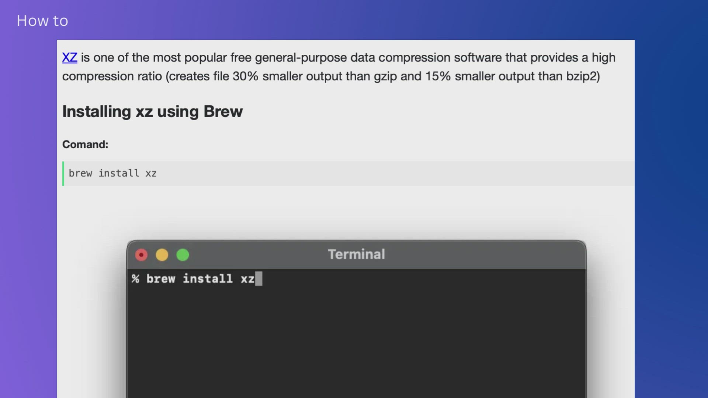This screenshot has width=708, height=398.
Task: Click the 'How to' title text
Action: coord(42,21)
